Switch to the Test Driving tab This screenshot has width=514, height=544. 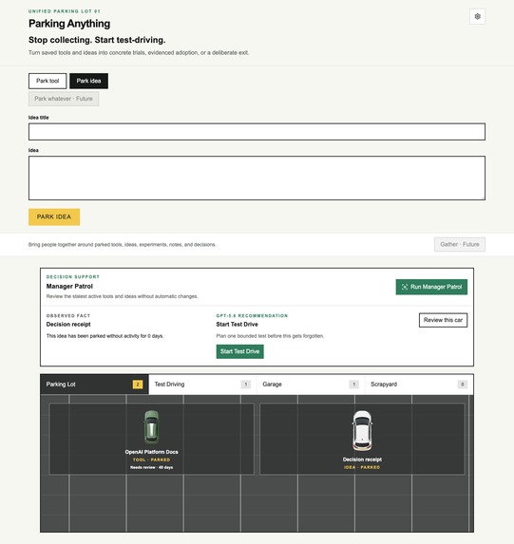(202, 385)
